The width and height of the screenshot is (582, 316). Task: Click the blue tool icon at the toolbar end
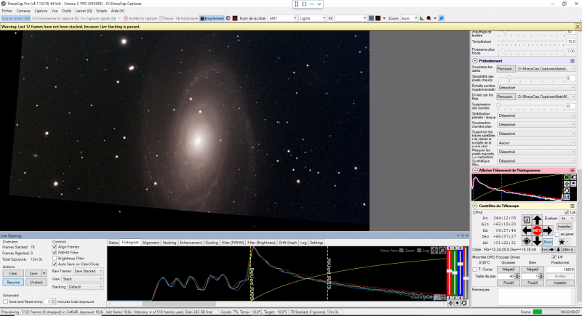point(442,18)
